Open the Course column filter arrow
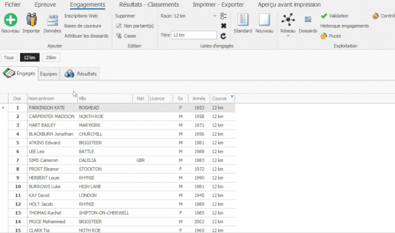Viewport: 395px width, 233px height. (x=232, y=97)
